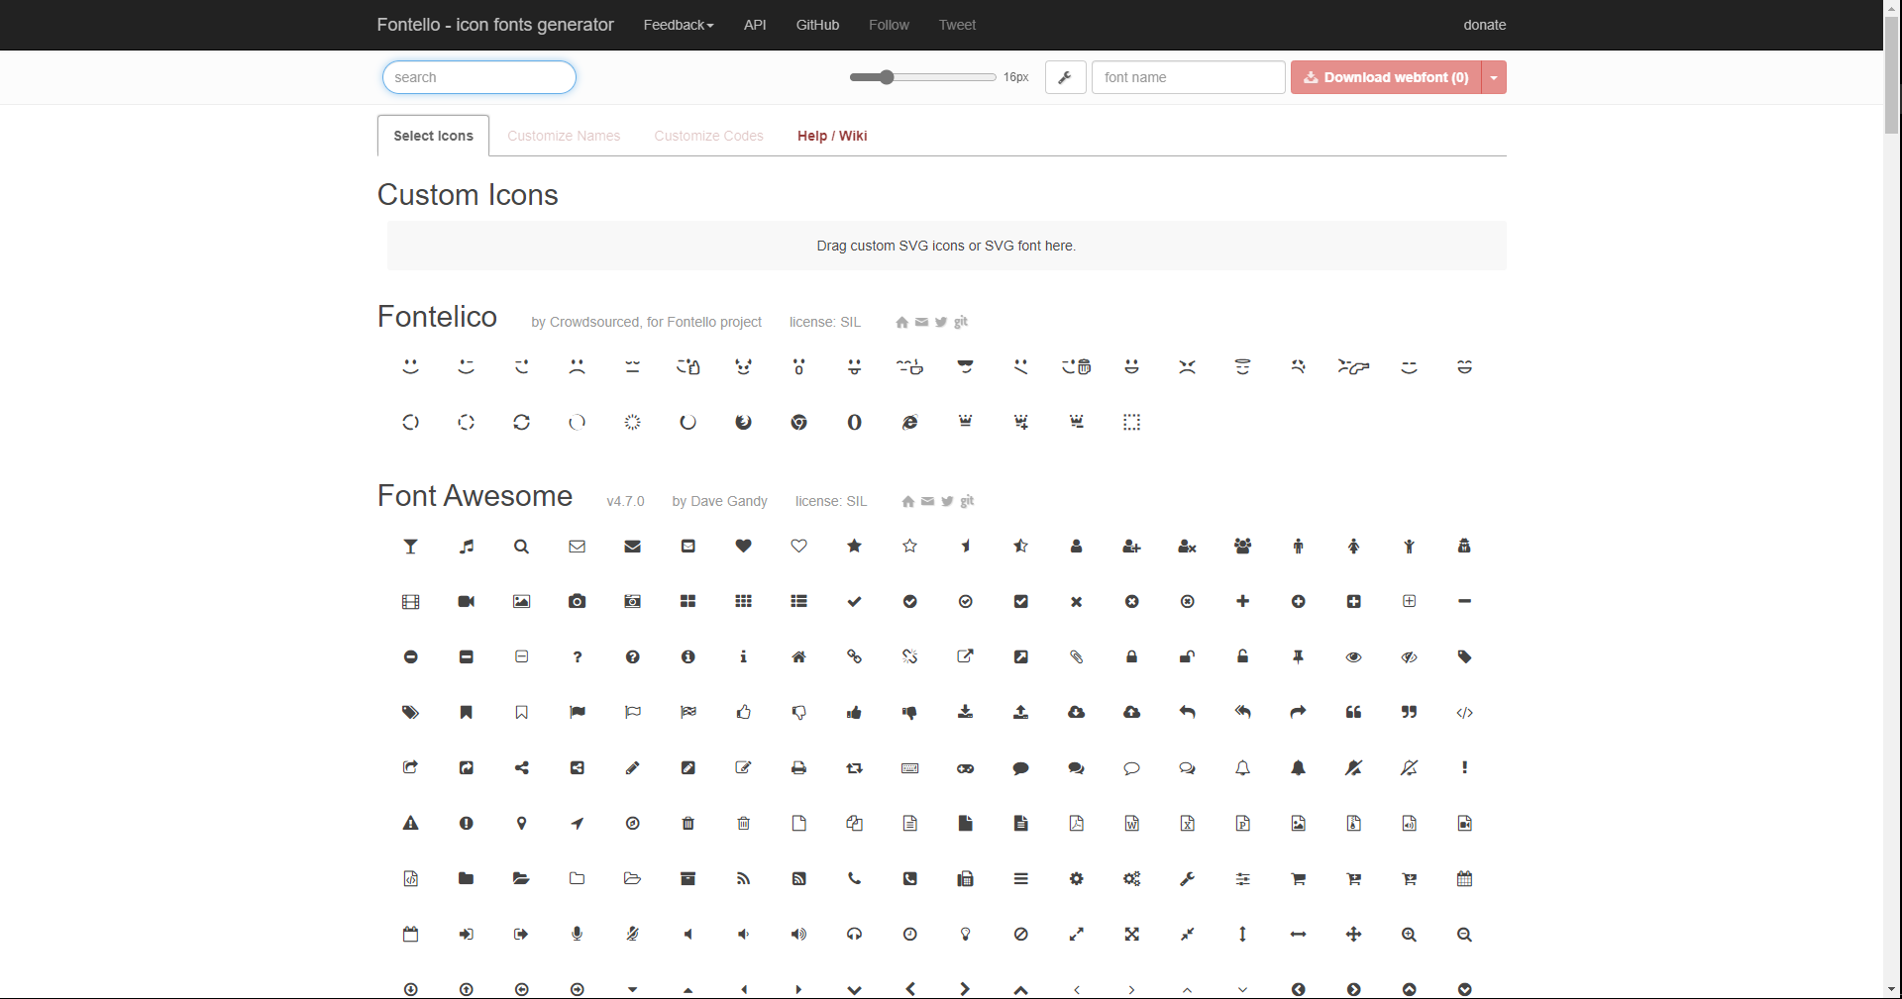Select the volume up speaker icon

click(798, 935)
